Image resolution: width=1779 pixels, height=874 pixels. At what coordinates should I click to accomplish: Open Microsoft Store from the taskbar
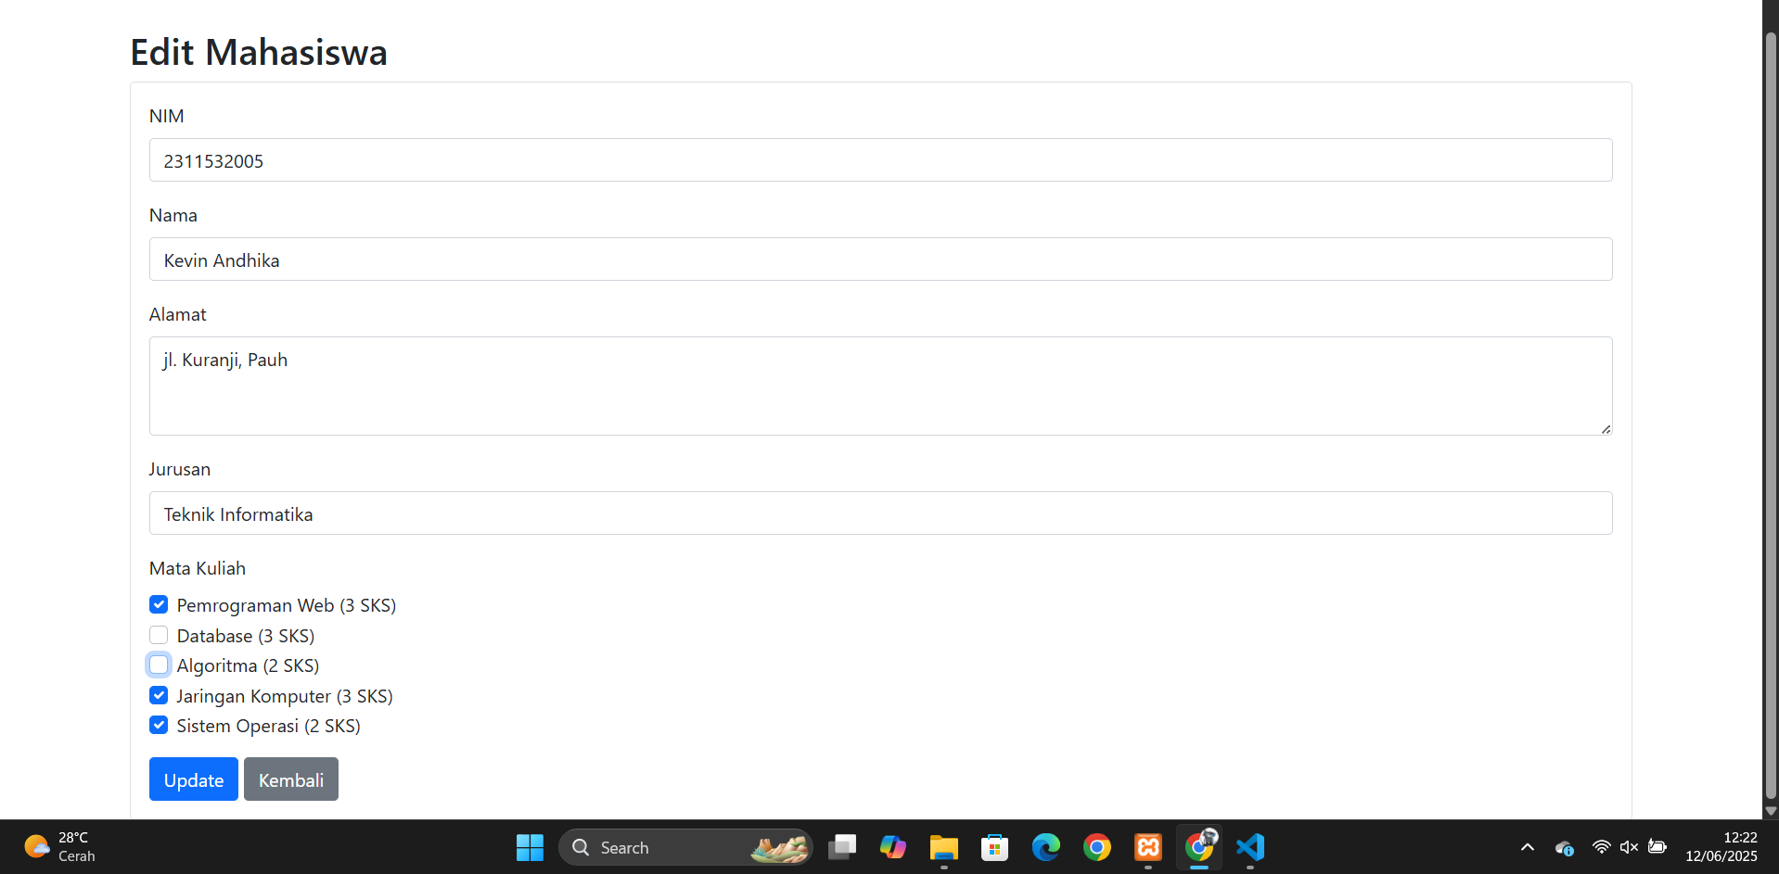point(995,847)
